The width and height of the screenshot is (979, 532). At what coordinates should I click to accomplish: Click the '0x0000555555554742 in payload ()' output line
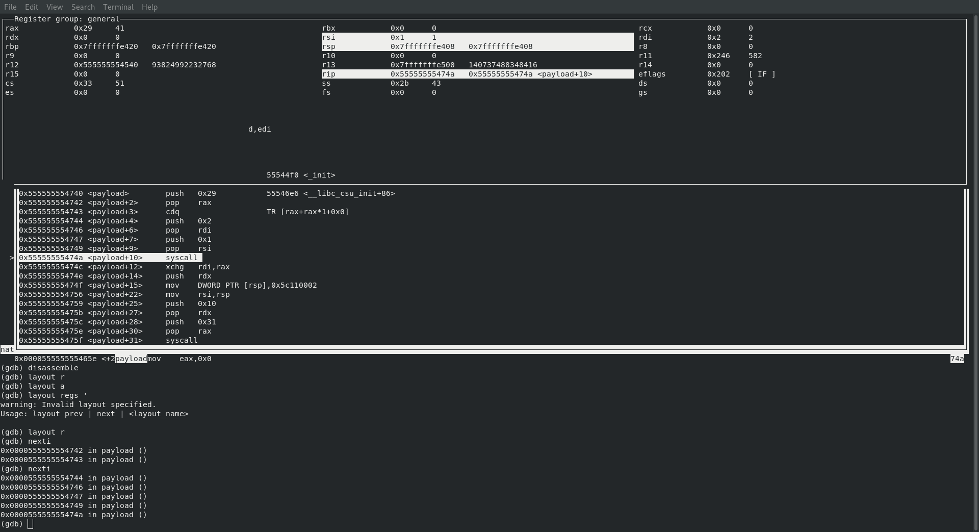coord(73,450)
